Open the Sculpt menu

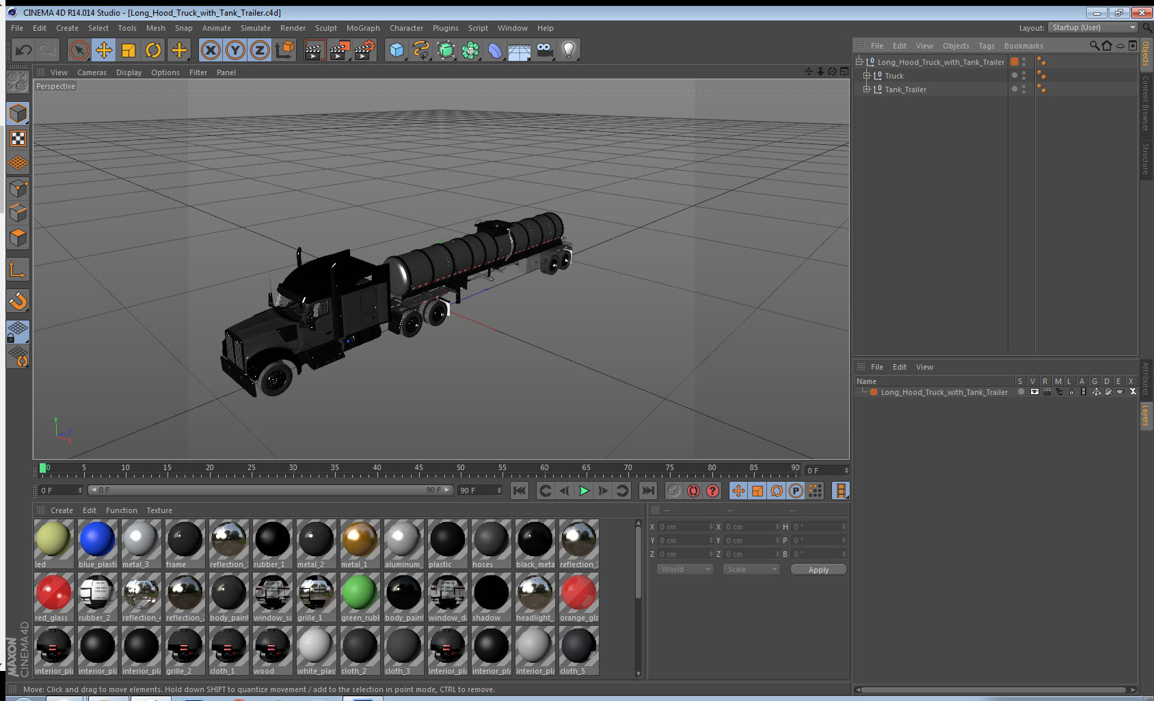tap(326, 28)
